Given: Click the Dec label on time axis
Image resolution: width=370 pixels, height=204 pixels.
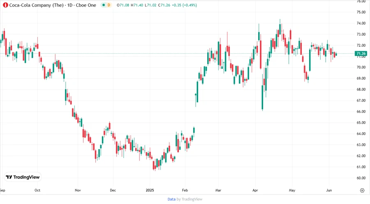Looking at the screenshot, I should [113, 190].
